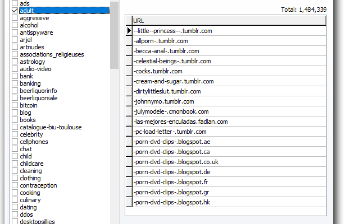Viewport: 346px width, 224px height.
Task: Tick the chat checkbox
Action: pyautogui.click(x=15, y=148)
